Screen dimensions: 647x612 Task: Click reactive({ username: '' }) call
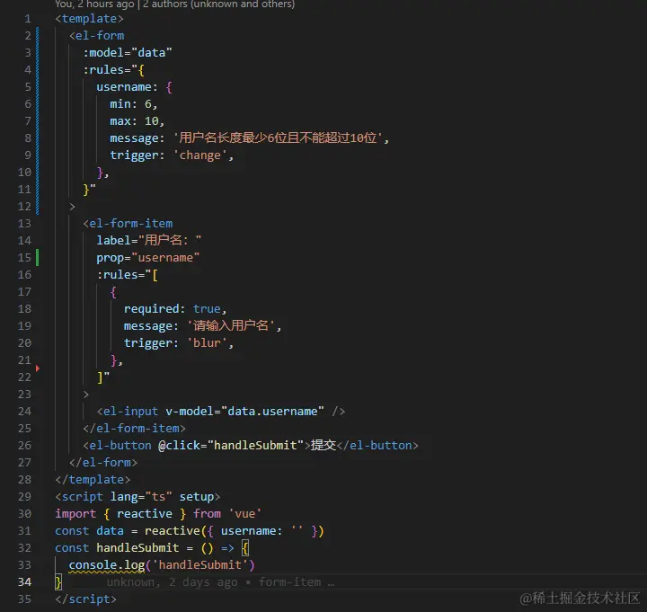click(x=235, y=531)
